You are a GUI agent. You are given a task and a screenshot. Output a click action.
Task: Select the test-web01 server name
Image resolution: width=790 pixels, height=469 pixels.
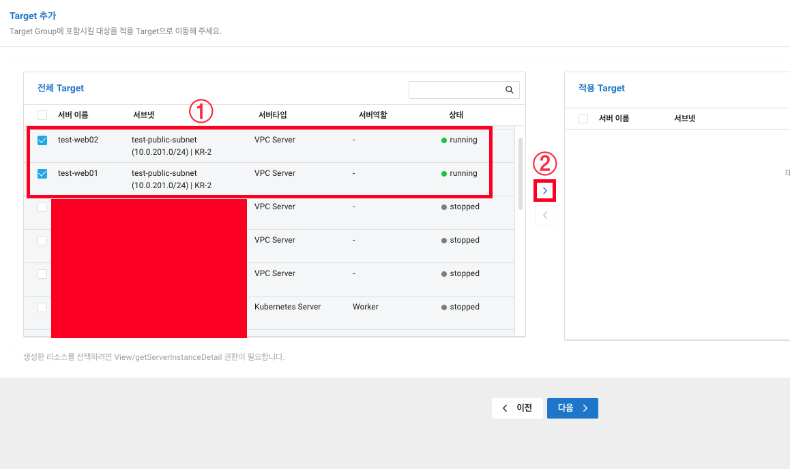pyautogui.click(x=78, y=173)
